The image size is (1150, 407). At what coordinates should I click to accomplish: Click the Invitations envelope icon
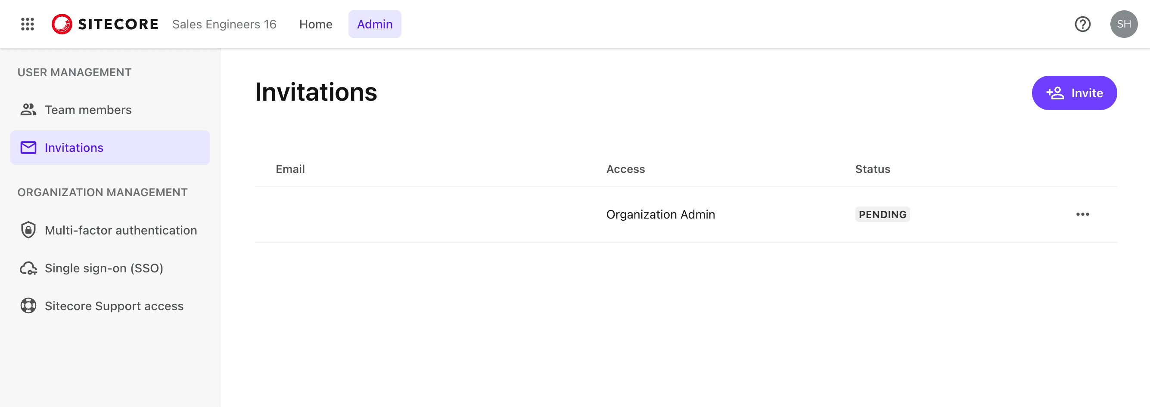[x=28, y=148]
